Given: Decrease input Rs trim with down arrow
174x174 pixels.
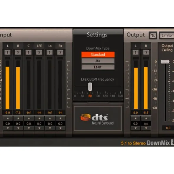Looking at the screenshot, I should (60, 128).
